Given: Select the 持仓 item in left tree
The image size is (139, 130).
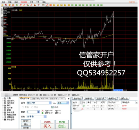Looking at the screenshot, I should [9, 105].
